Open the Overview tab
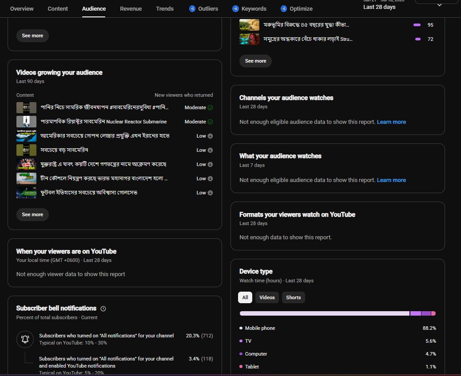461x376 pixels. (x=22, y=9)
